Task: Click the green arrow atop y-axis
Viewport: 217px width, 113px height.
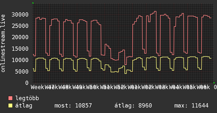Action: (33, 3)
